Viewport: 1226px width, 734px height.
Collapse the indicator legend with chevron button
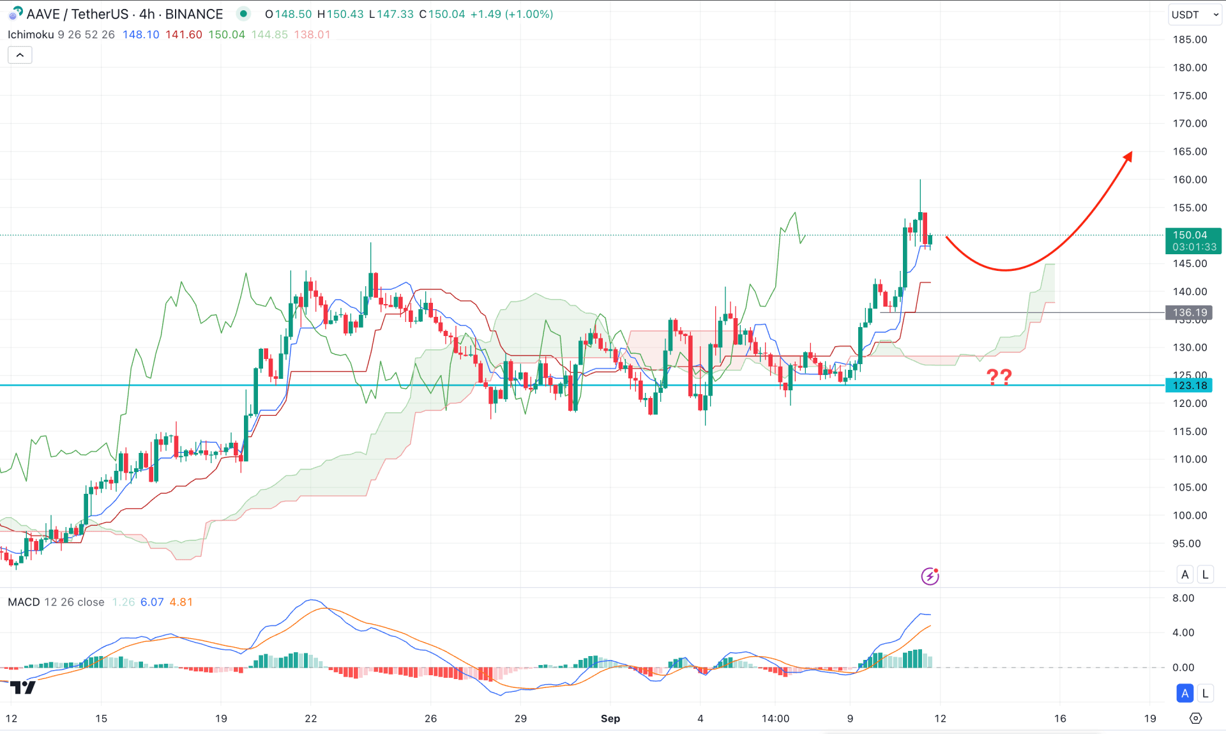tap(20, 56)
